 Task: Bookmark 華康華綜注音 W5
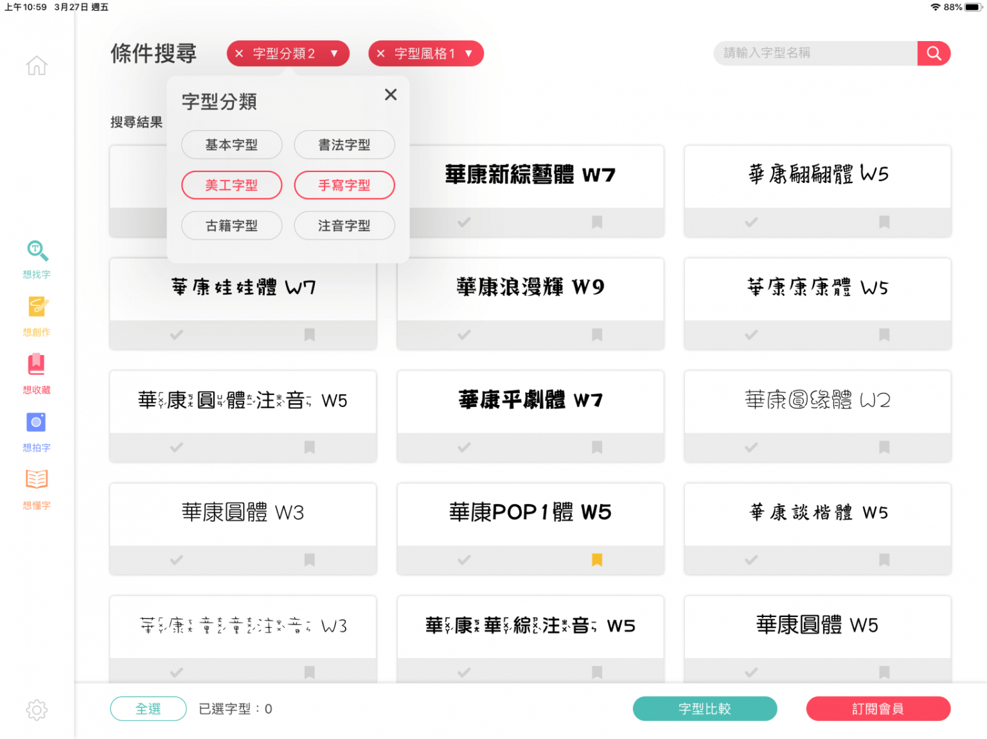597,672
